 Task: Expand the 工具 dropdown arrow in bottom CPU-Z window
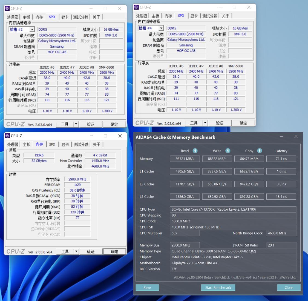tap(76, 251)
